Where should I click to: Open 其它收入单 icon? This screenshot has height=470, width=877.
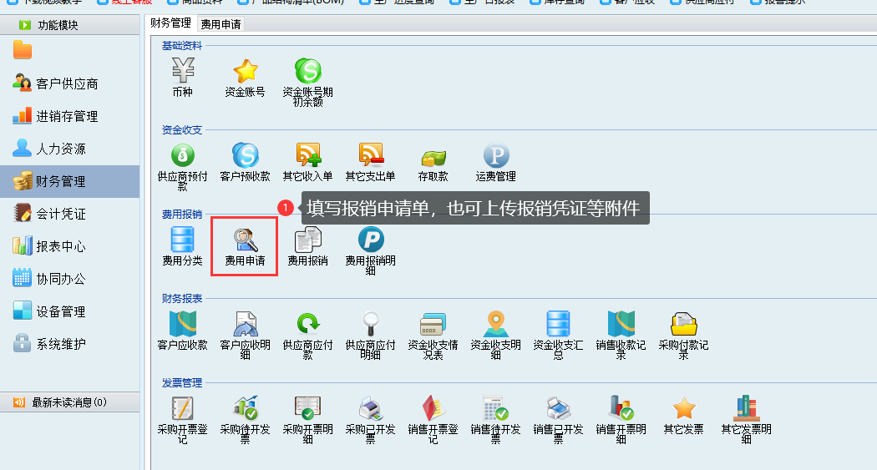coord(307,157)
